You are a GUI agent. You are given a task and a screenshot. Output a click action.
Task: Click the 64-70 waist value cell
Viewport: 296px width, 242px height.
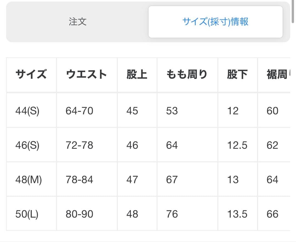(x=79, y=111)
